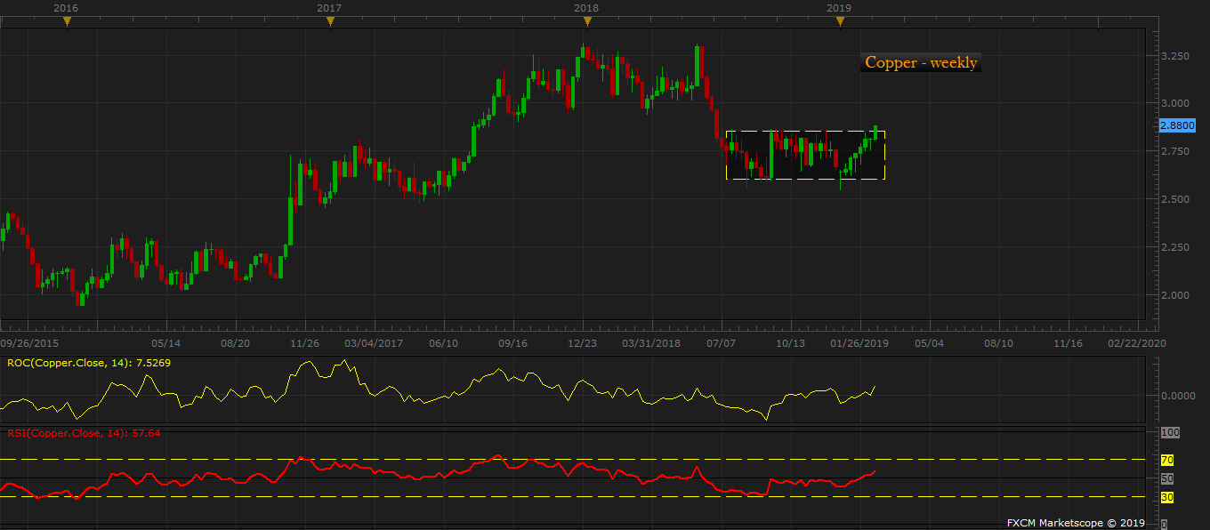The height and width of the screenshot is (530, 1210).
Task: Click the 2017 year marker triangle
Action: click(330, 21)
